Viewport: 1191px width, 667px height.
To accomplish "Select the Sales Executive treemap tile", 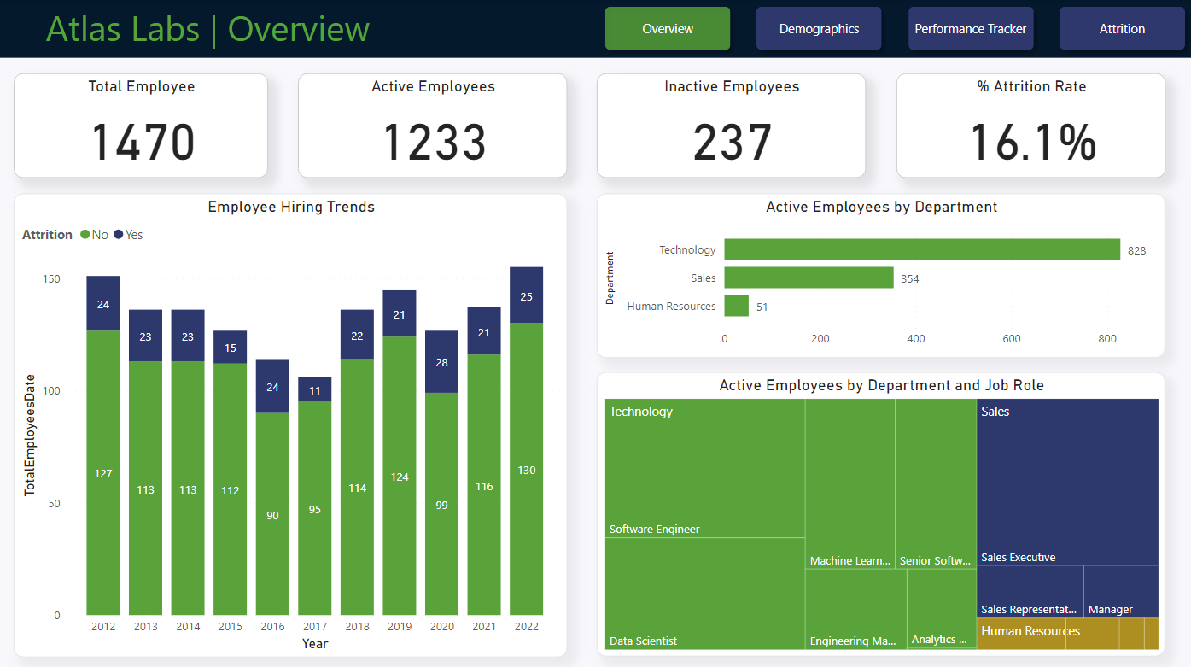I will tap(1067, 483).
